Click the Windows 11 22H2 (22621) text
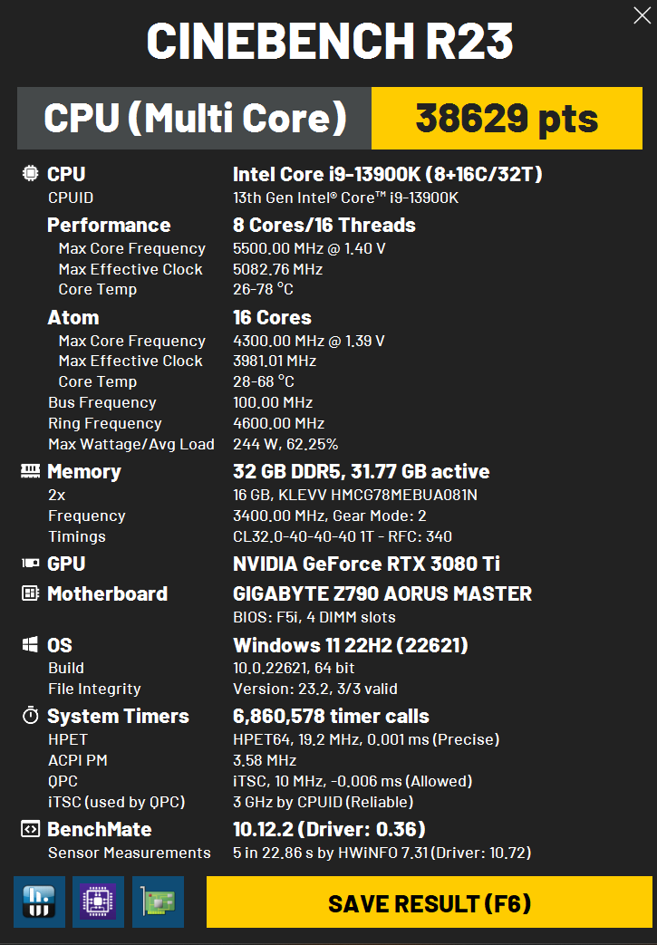Image resolution: width=657 pixels, height=945 pixels. 350,645
